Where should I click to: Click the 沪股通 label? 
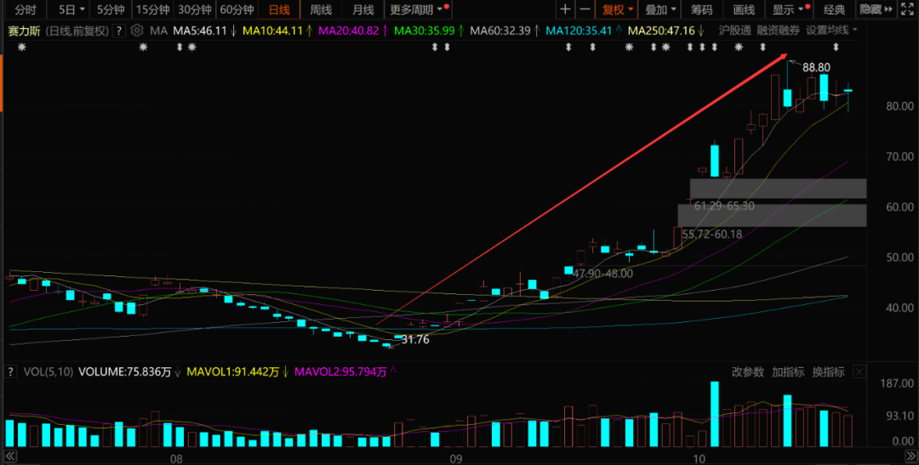point(735,30)
